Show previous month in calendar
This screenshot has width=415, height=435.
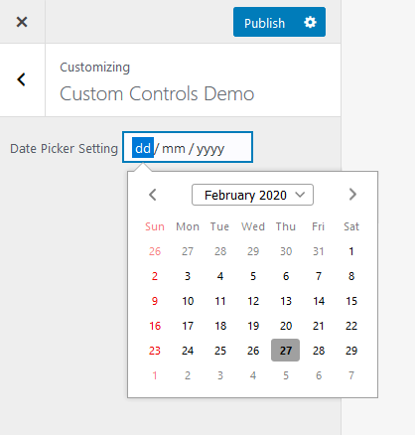pos(153,195)
